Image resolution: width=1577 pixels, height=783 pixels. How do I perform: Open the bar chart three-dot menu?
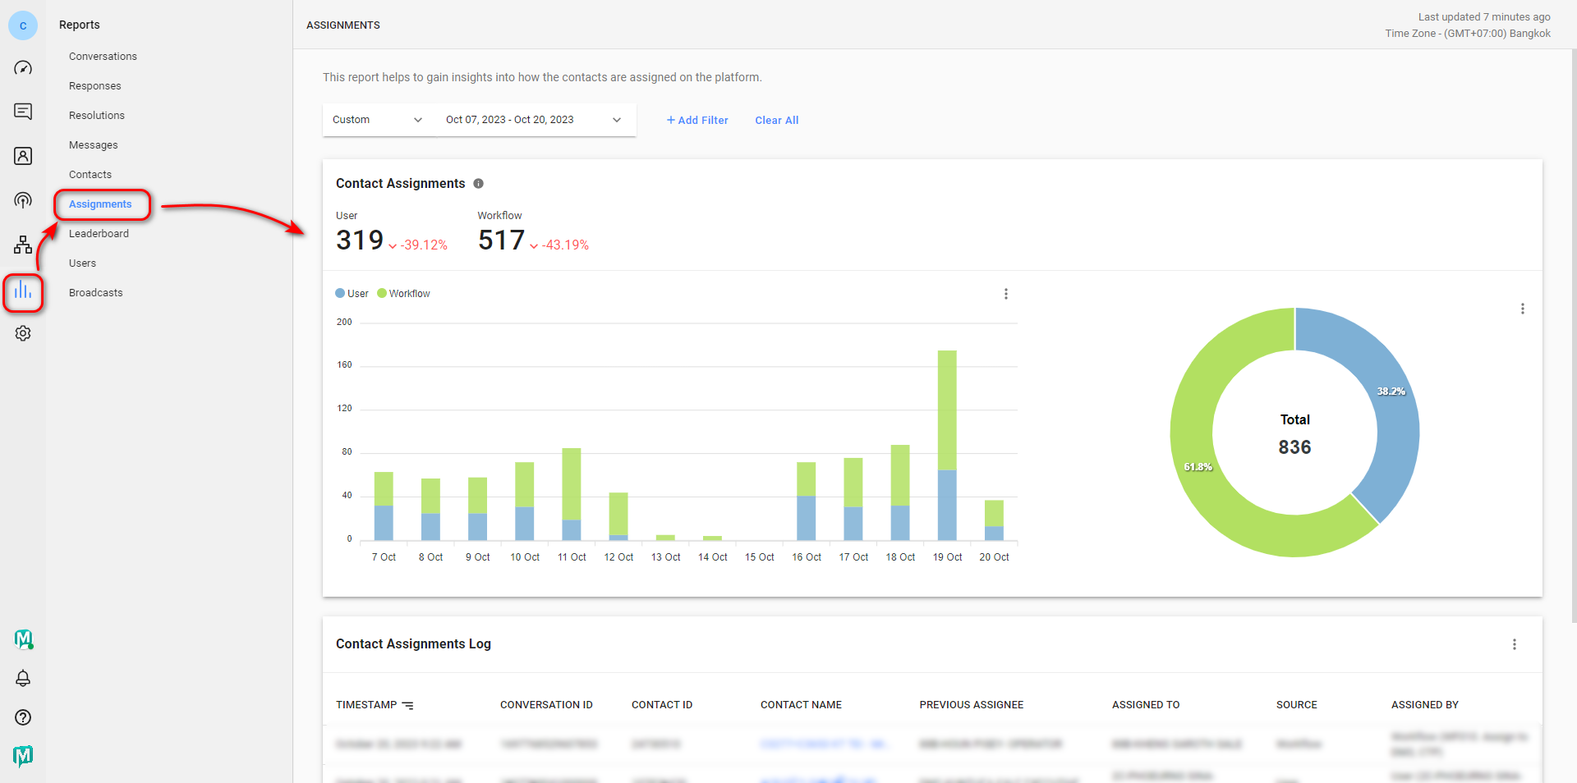1005,294
